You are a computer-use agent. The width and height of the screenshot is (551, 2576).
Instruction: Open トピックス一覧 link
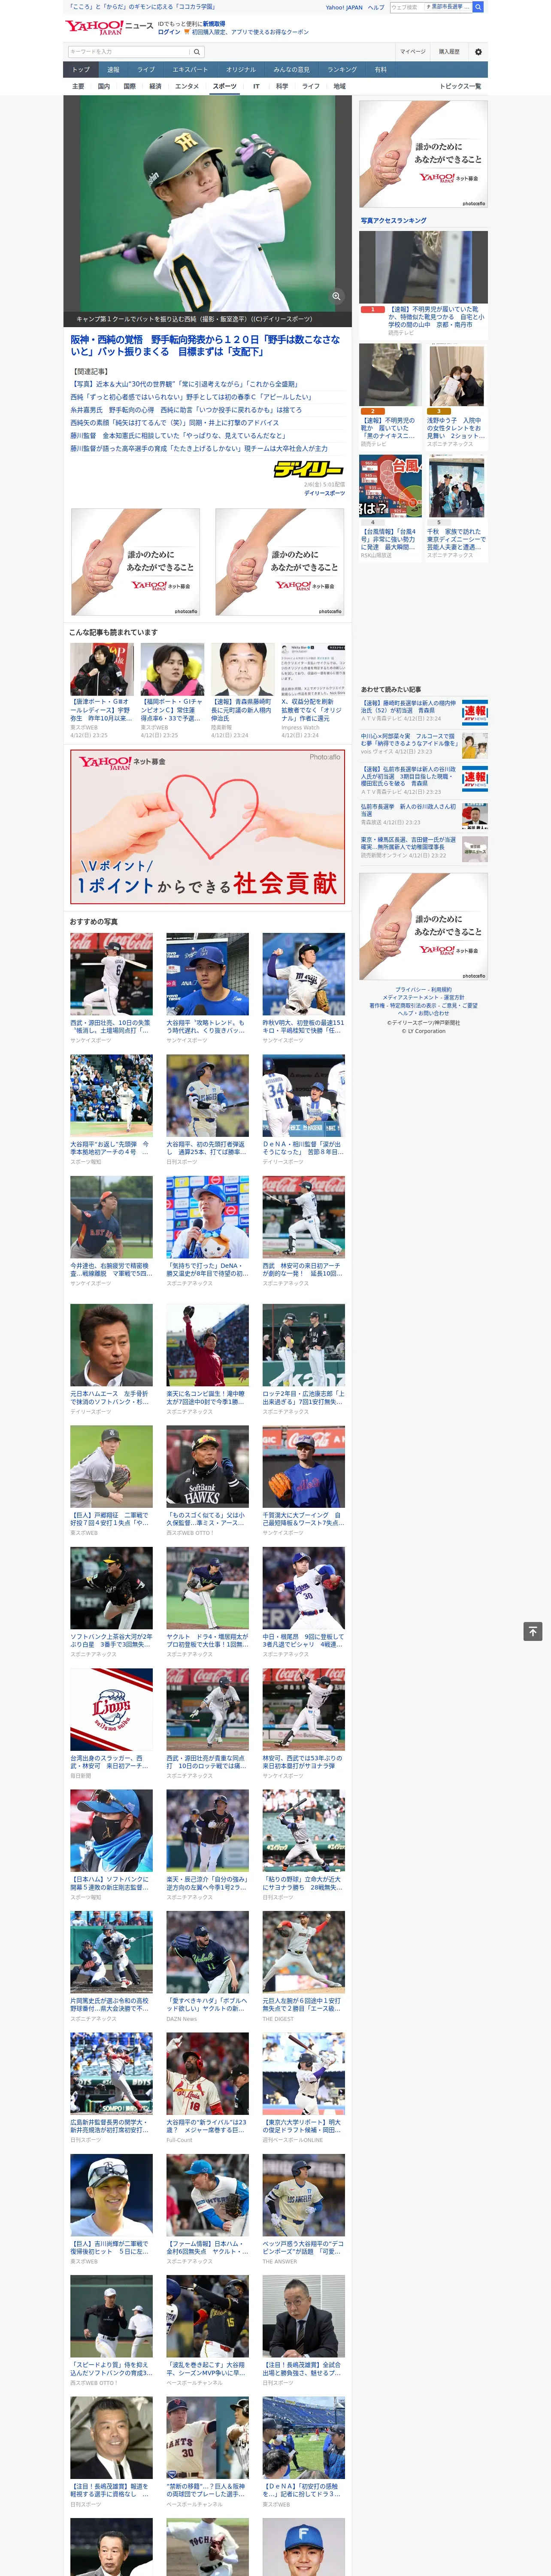[460, 86]
